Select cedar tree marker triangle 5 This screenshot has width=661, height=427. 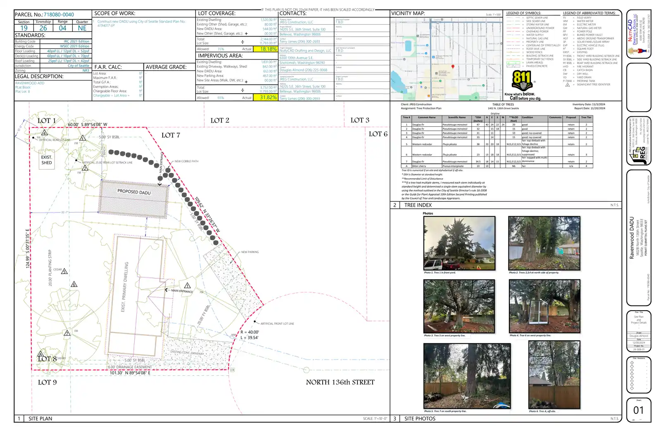(64, 271)
